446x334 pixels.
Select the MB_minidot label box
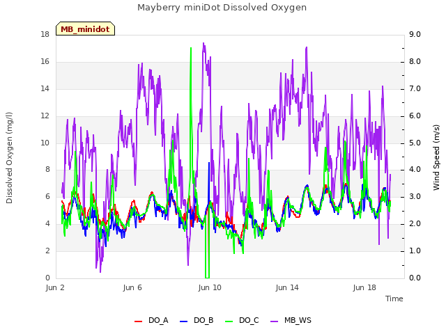[85, 29]
